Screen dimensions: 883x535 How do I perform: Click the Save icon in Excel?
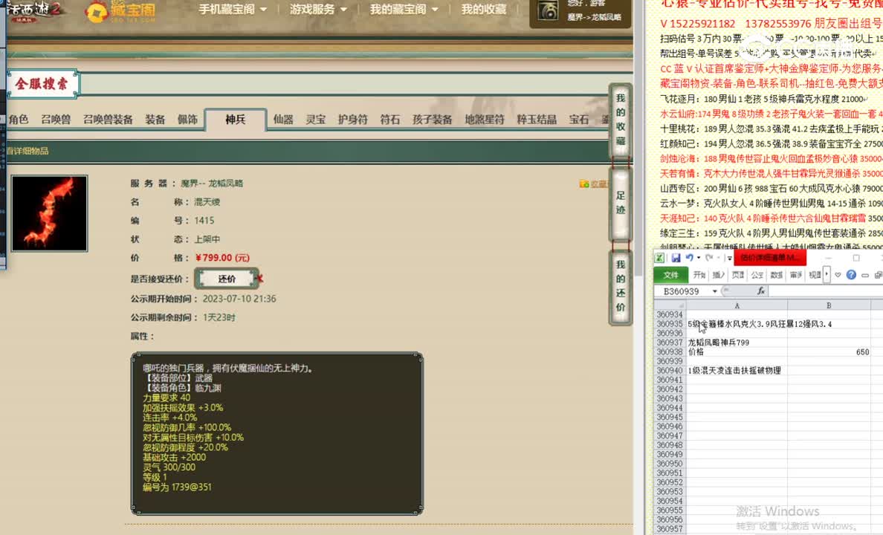pos(677,258)
